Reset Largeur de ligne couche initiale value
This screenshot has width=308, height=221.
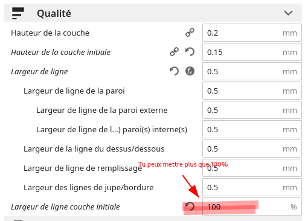click(190, 207)
